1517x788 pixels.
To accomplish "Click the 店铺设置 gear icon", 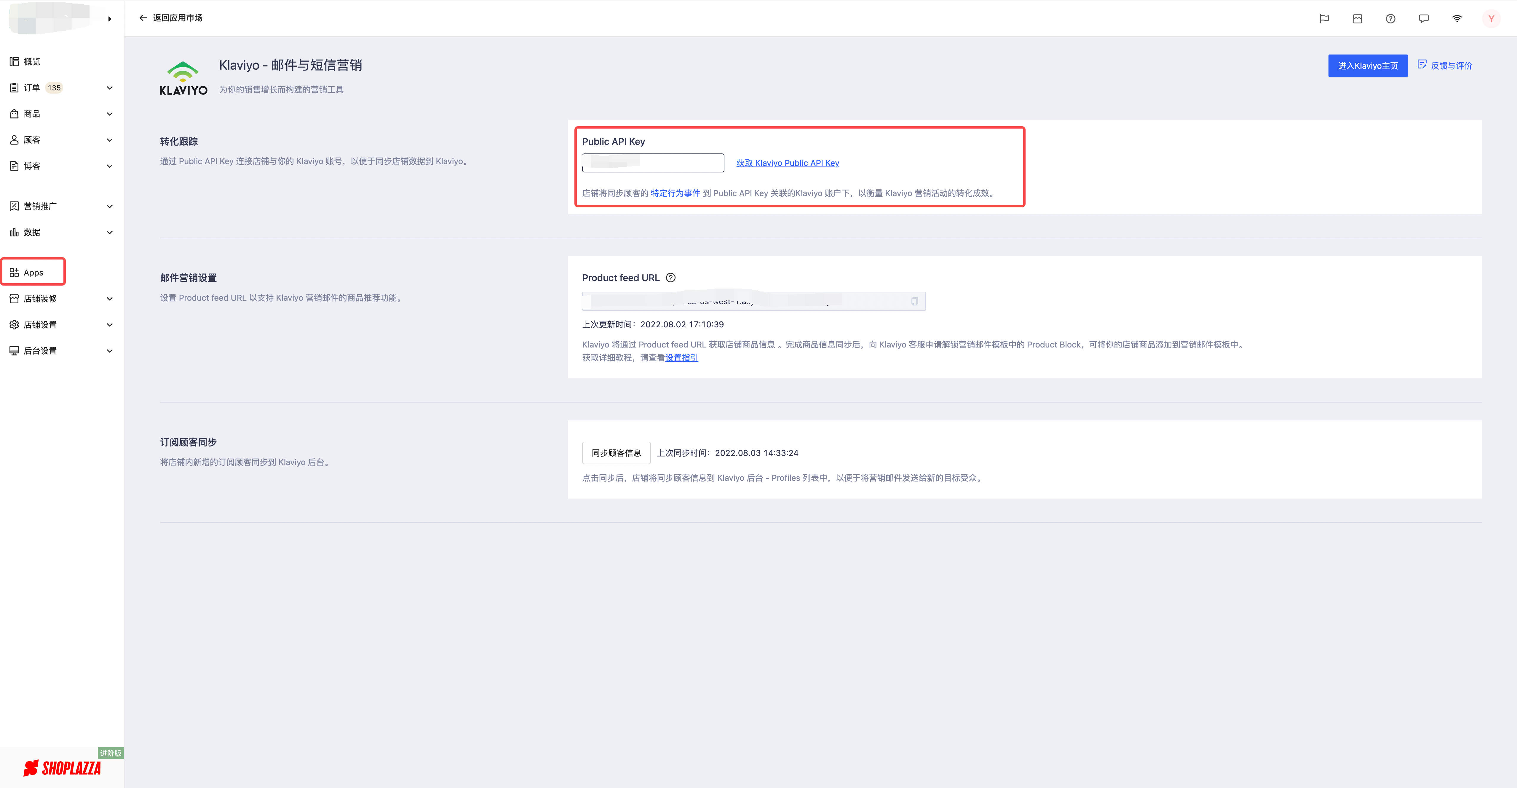I will pos(14,325).
